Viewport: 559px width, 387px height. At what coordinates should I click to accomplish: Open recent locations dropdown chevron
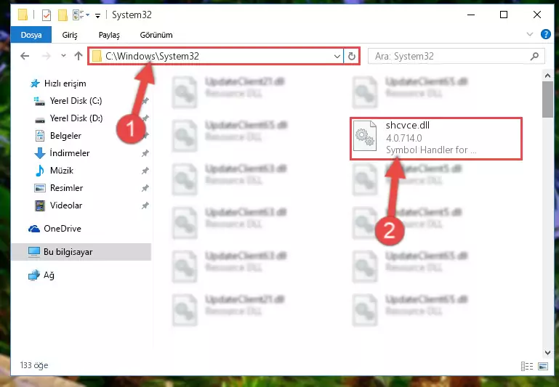[x=63, y=56]
